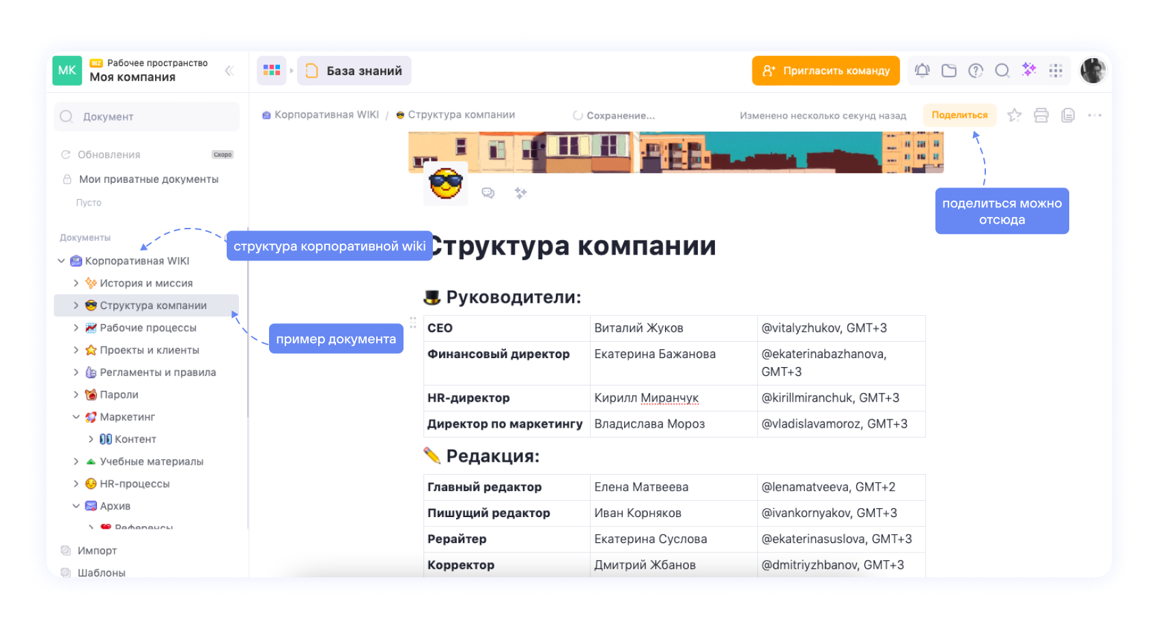Click the Документ search field
Viewport: 1158px width, 629px height.
click(146, 117)
